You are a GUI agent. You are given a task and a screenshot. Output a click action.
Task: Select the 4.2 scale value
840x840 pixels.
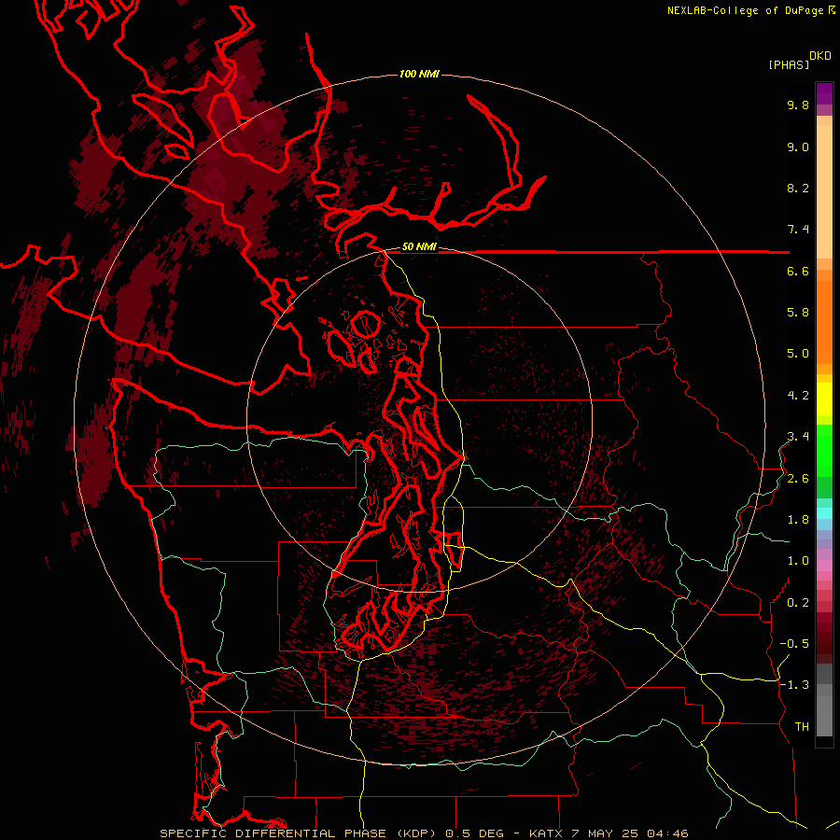pos(798,396)
